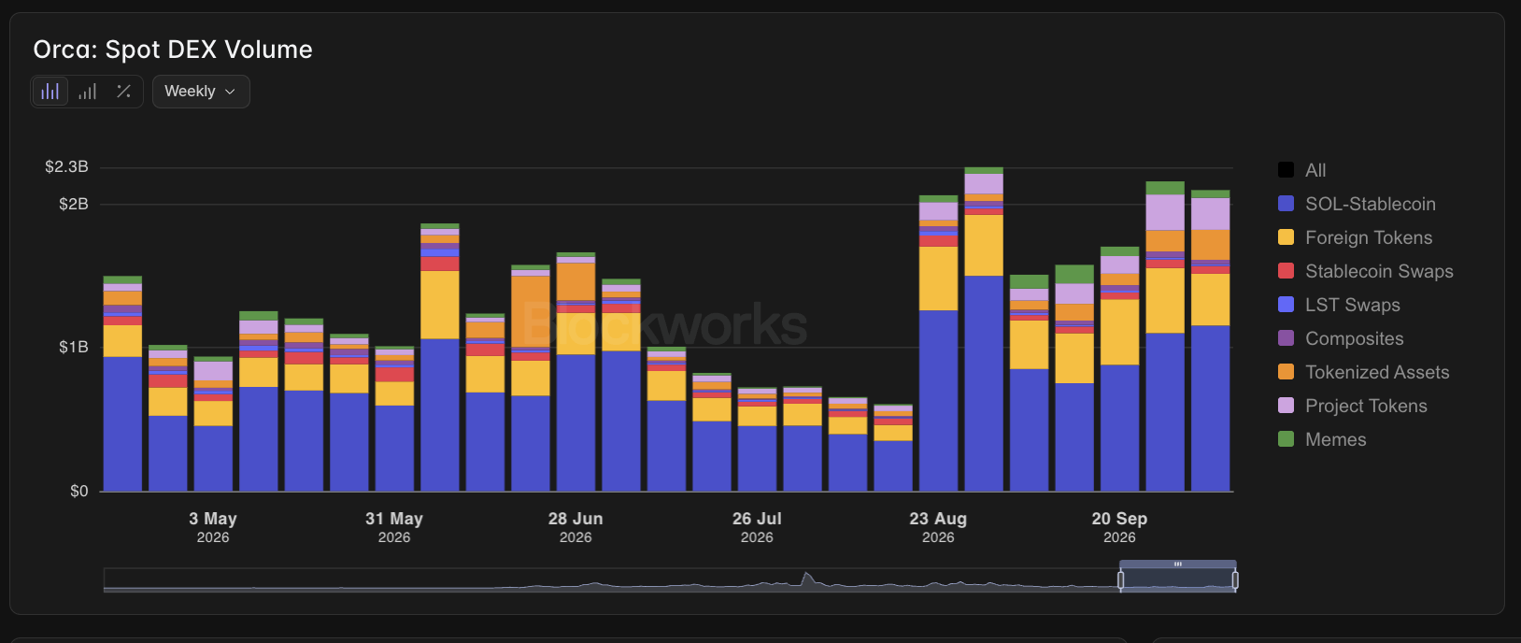Toggle the Memes legend entry

1322,439
